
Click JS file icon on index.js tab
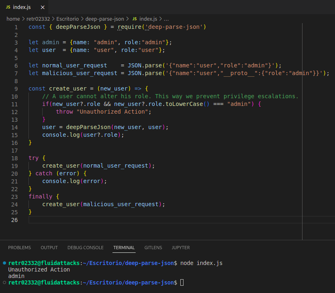(x=8, y=7)
